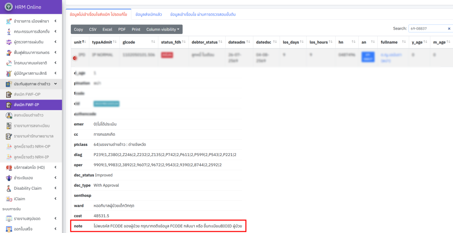Sort by the datedsc column header
Screen dimensions: 453x233
click(x=266, y=42)
